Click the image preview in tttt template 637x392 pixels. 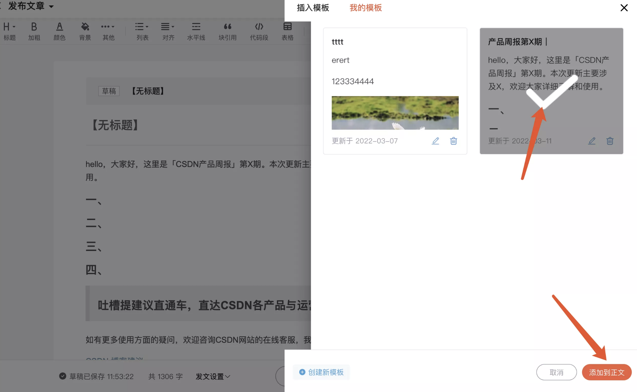(395, 113)
